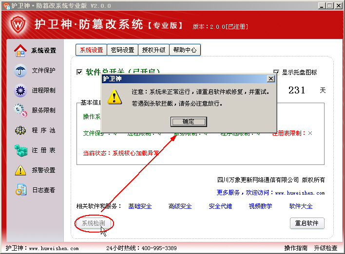Toggle the 显示托盘图标 checkbox
The height and width of the screenshot is (254, 345).
[276, 72]
